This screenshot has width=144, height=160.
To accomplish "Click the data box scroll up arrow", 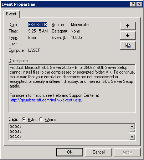I will click(132, 126).
